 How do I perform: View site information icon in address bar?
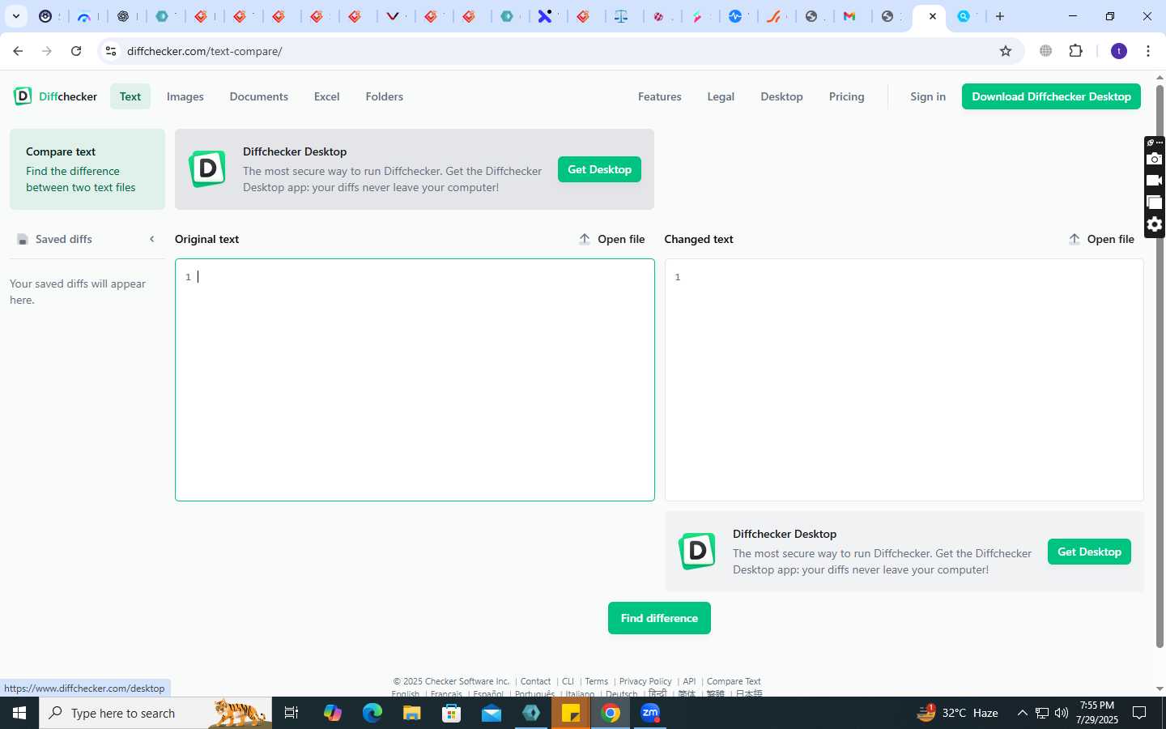click(111, 51)
